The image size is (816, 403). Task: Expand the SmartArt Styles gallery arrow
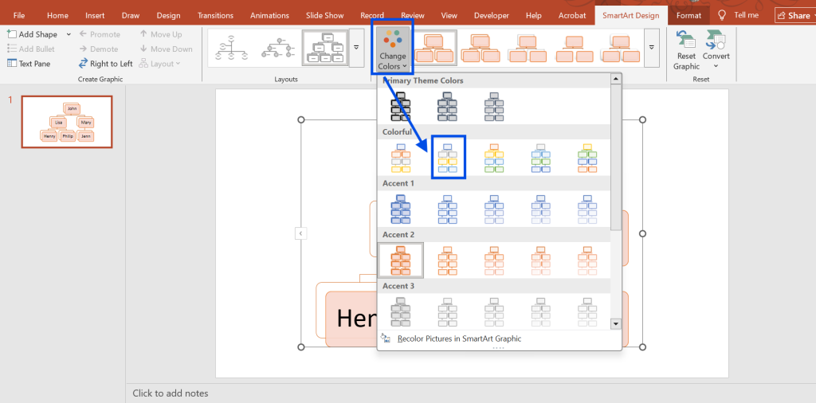click(x=651, y=49)
